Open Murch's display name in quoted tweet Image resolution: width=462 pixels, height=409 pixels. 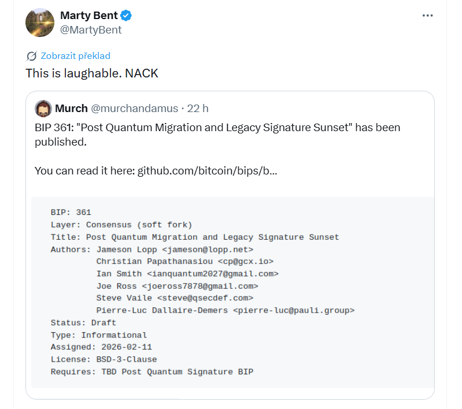click(x=71, y=108)
